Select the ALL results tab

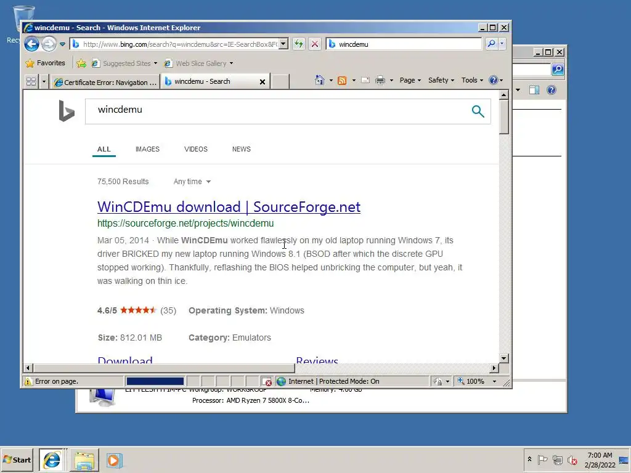point(104,149)
